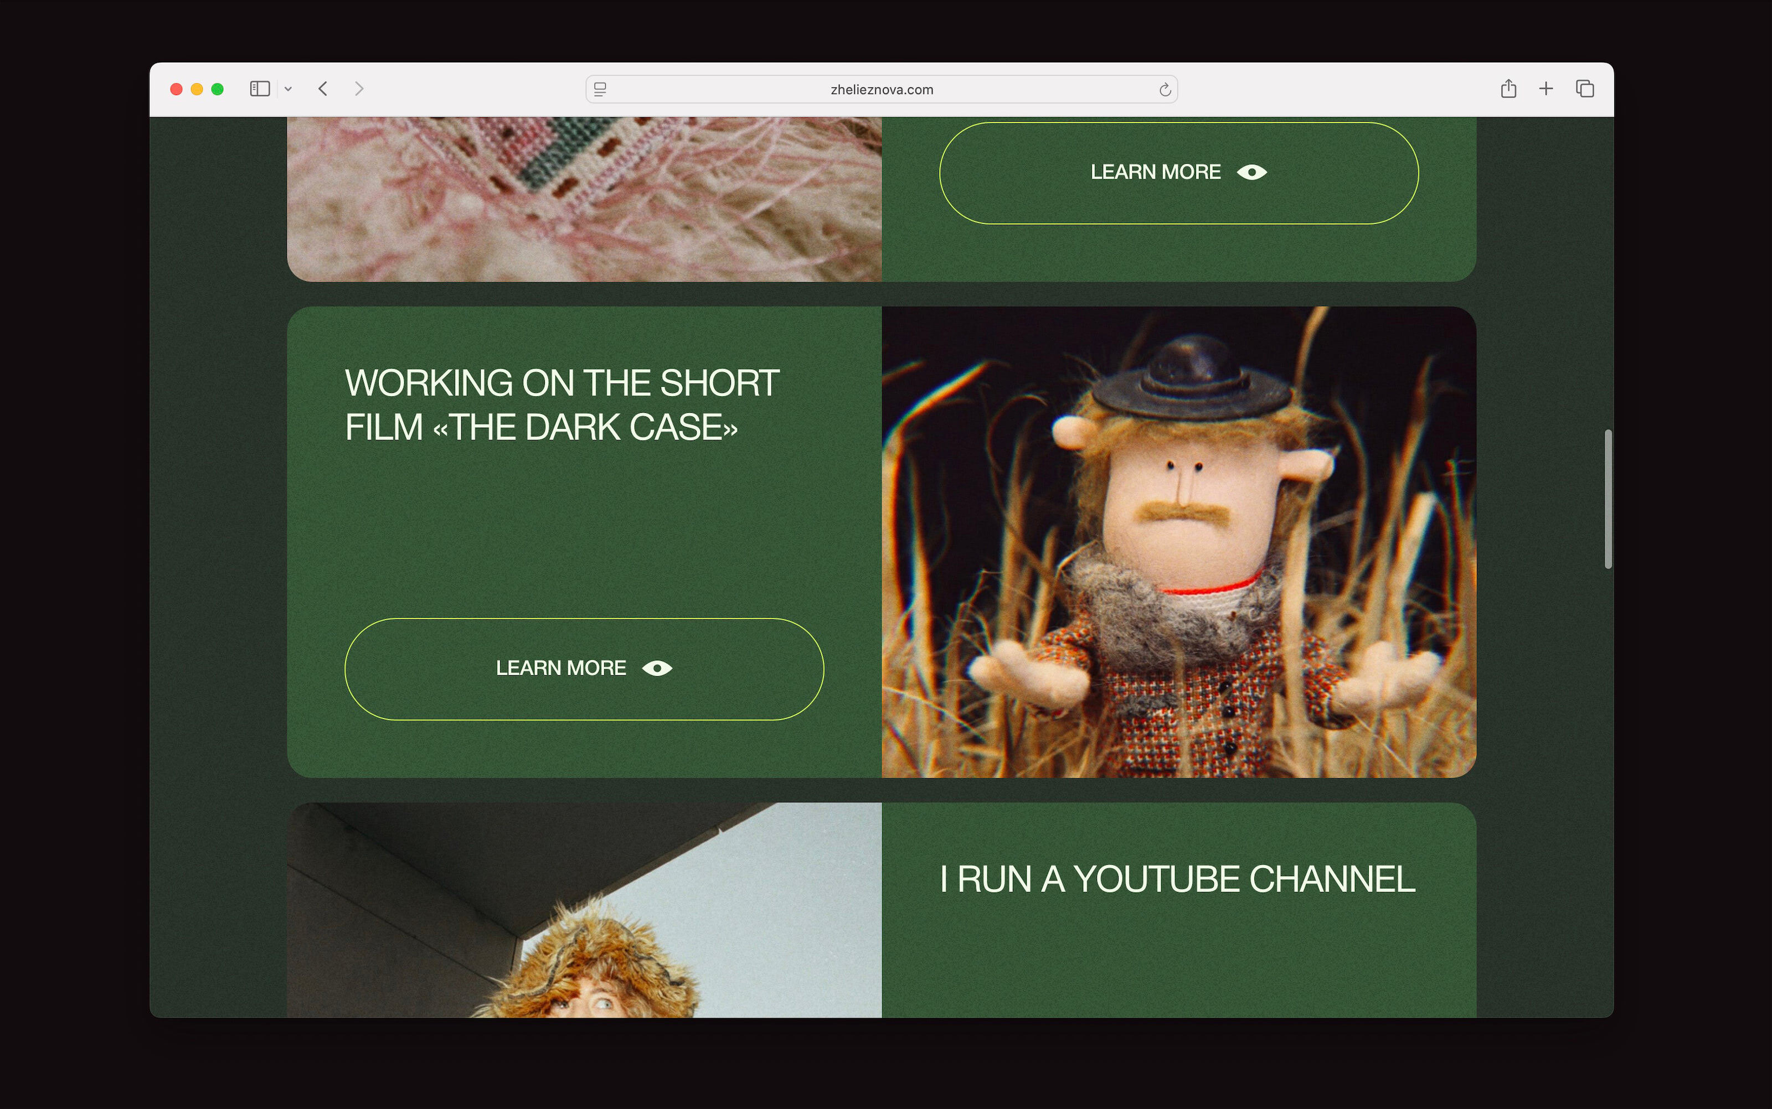
Task: Reload the page with refresh icon
Action: (x=1165, y=90)
